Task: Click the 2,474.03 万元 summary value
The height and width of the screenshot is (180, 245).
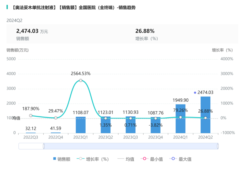Action: pyautogui.click(x=32, y=31)
